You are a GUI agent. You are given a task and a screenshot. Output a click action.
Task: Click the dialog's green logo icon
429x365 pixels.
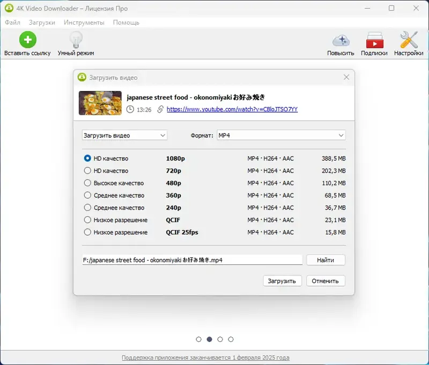tap(82, 77)
